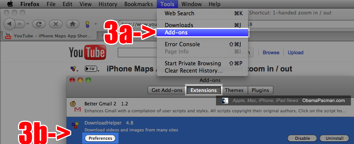Open the Window menu

[192, 4]
